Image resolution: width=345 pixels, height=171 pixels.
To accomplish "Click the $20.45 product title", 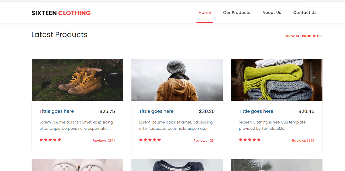I will coord(256,111).
